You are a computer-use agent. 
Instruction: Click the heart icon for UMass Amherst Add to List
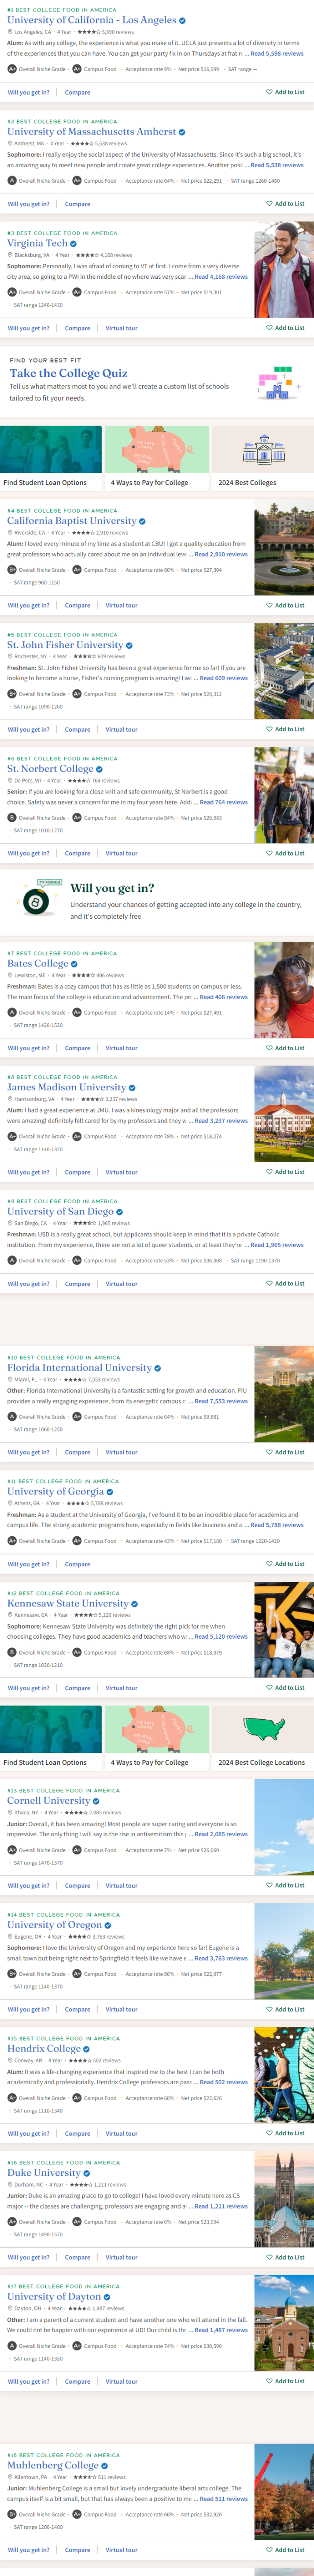pos(269,204)
